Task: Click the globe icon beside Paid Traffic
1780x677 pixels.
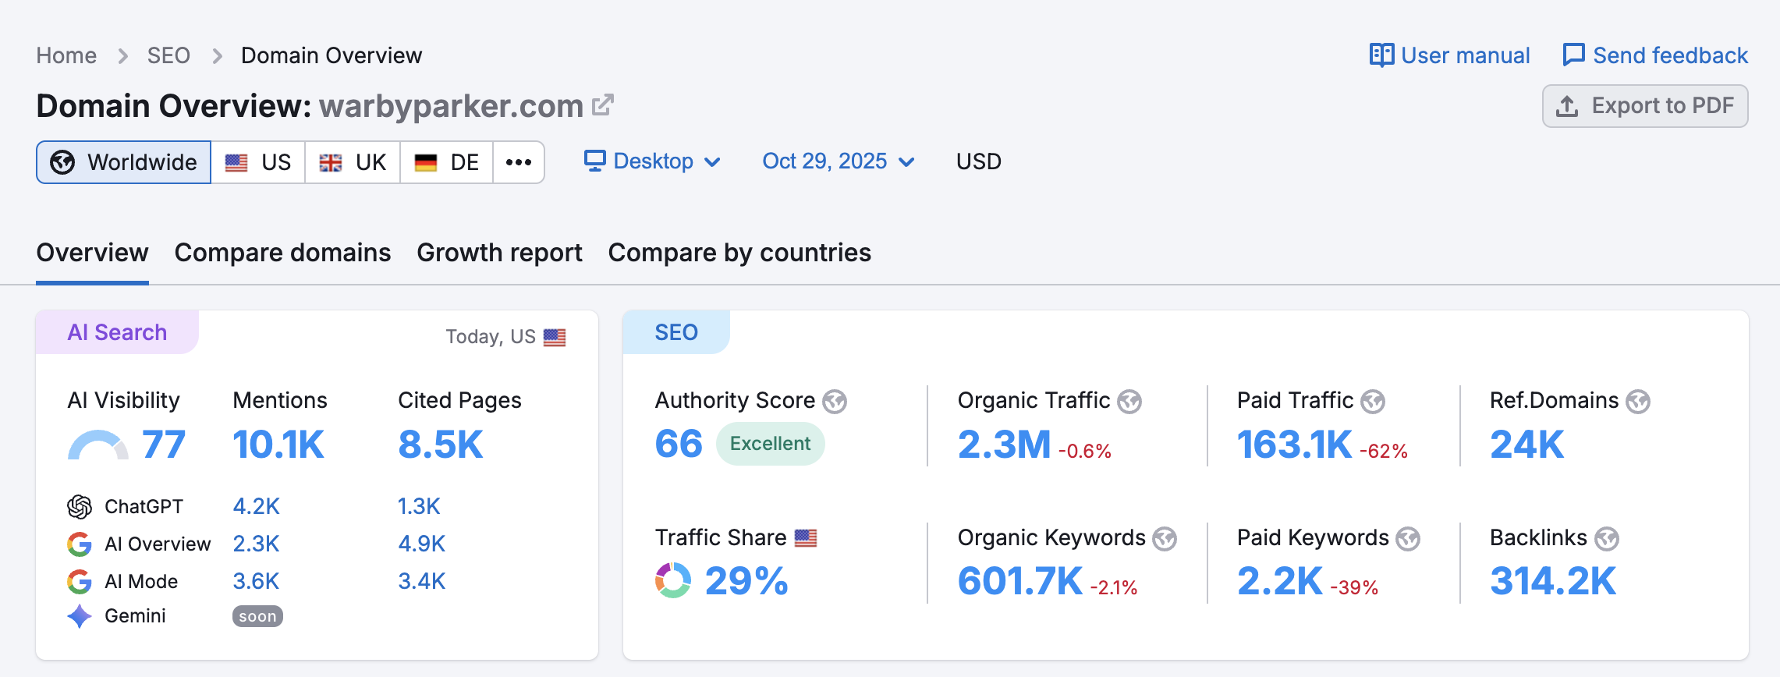Action: coord(1373,402)
